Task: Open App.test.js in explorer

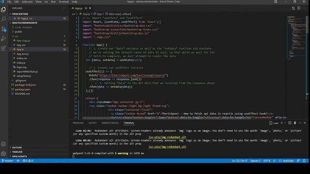Action: tap(23, 54)
